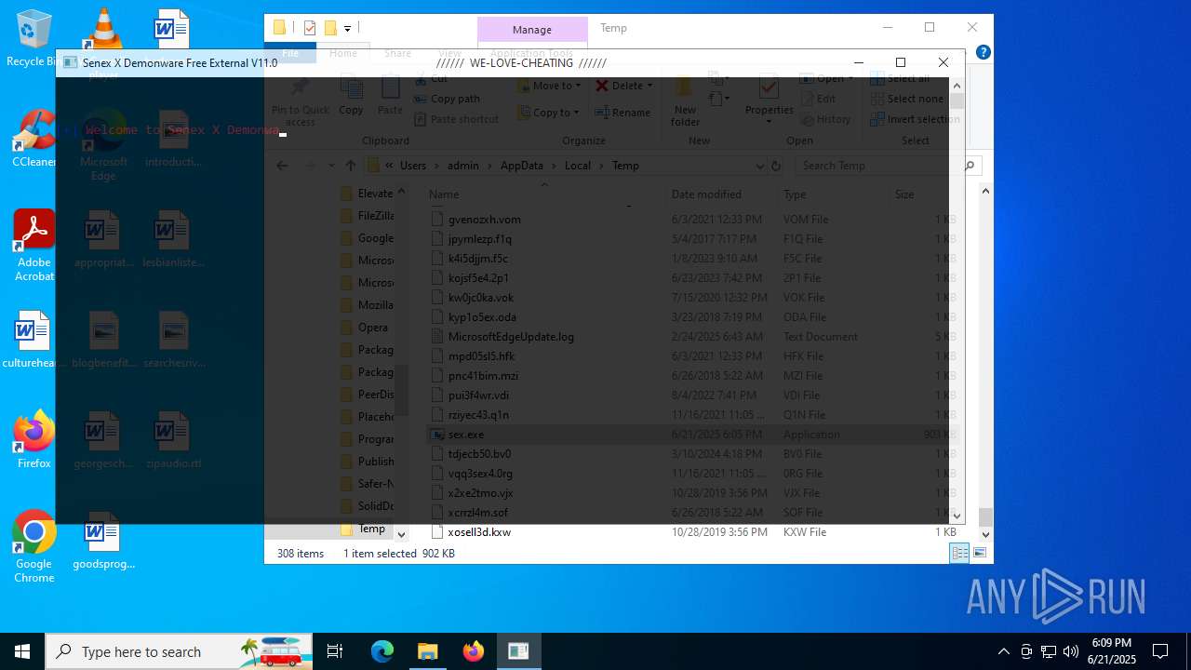Image resolution: width=1191 pixels, height=670 pixels.
Task: Open clock showing 6:09 PM
Action: (x=1112, y=651)
